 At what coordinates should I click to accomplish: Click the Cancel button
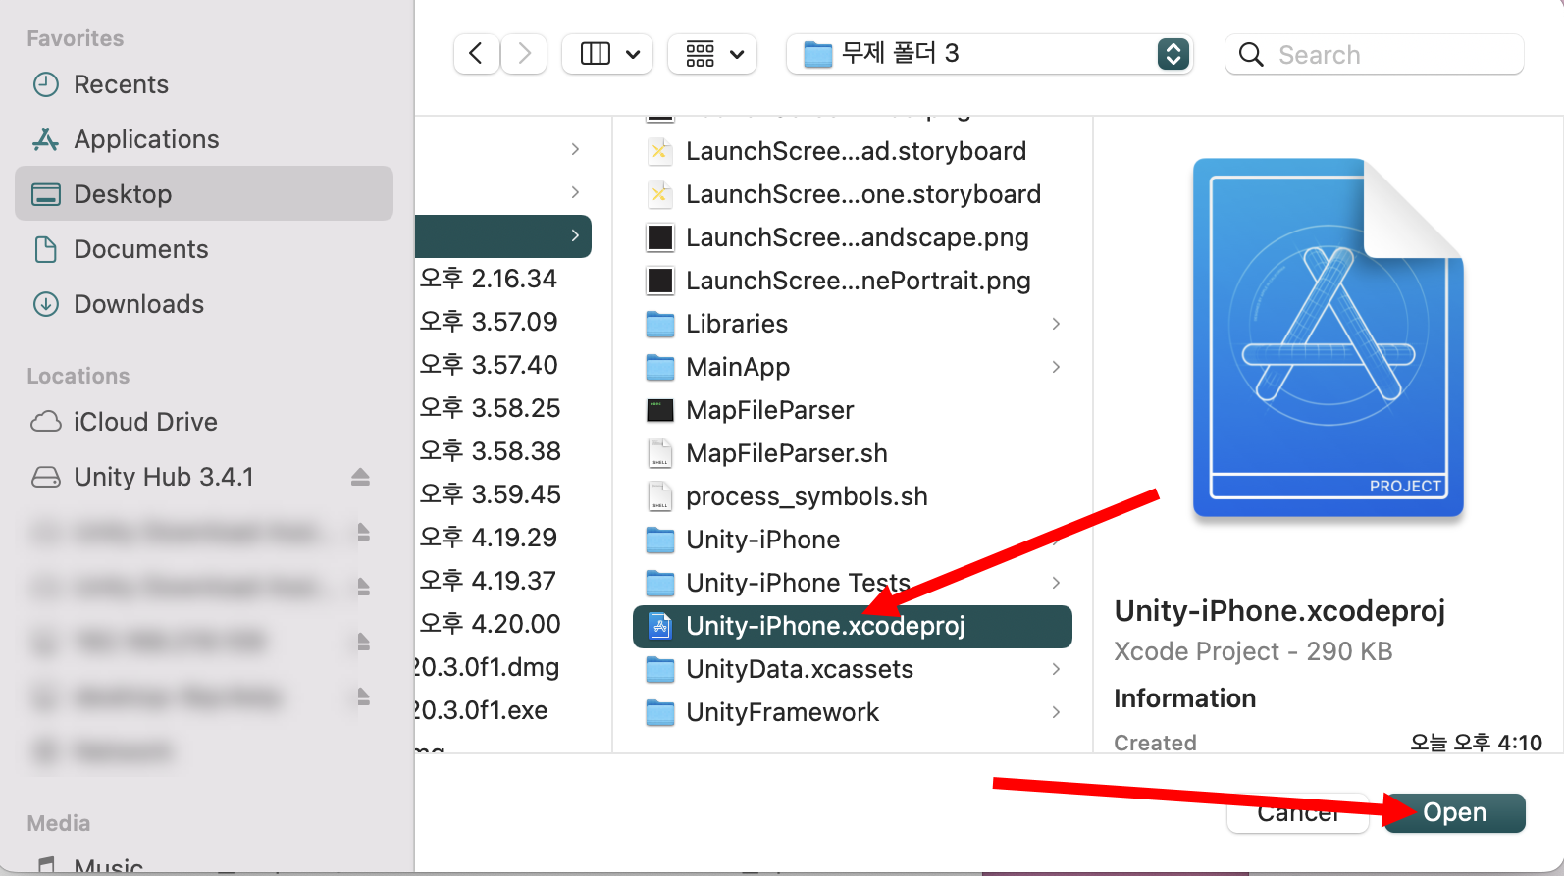[x=1297, y=812]
